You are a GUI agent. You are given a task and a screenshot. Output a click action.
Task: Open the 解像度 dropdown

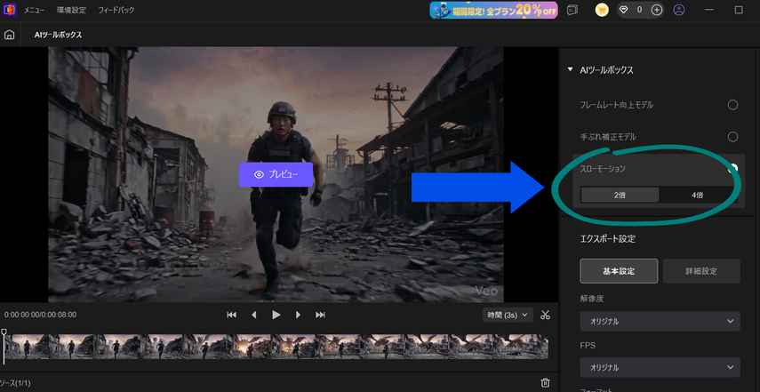(660, 321)
